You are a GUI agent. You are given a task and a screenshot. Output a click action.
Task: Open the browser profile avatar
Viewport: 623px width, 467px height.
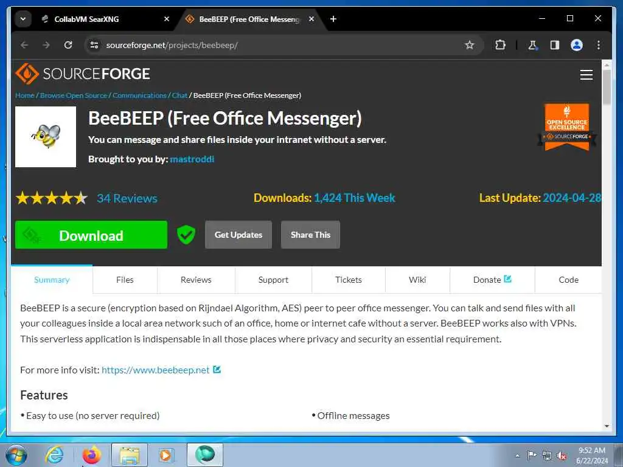[x=577, y=45]
